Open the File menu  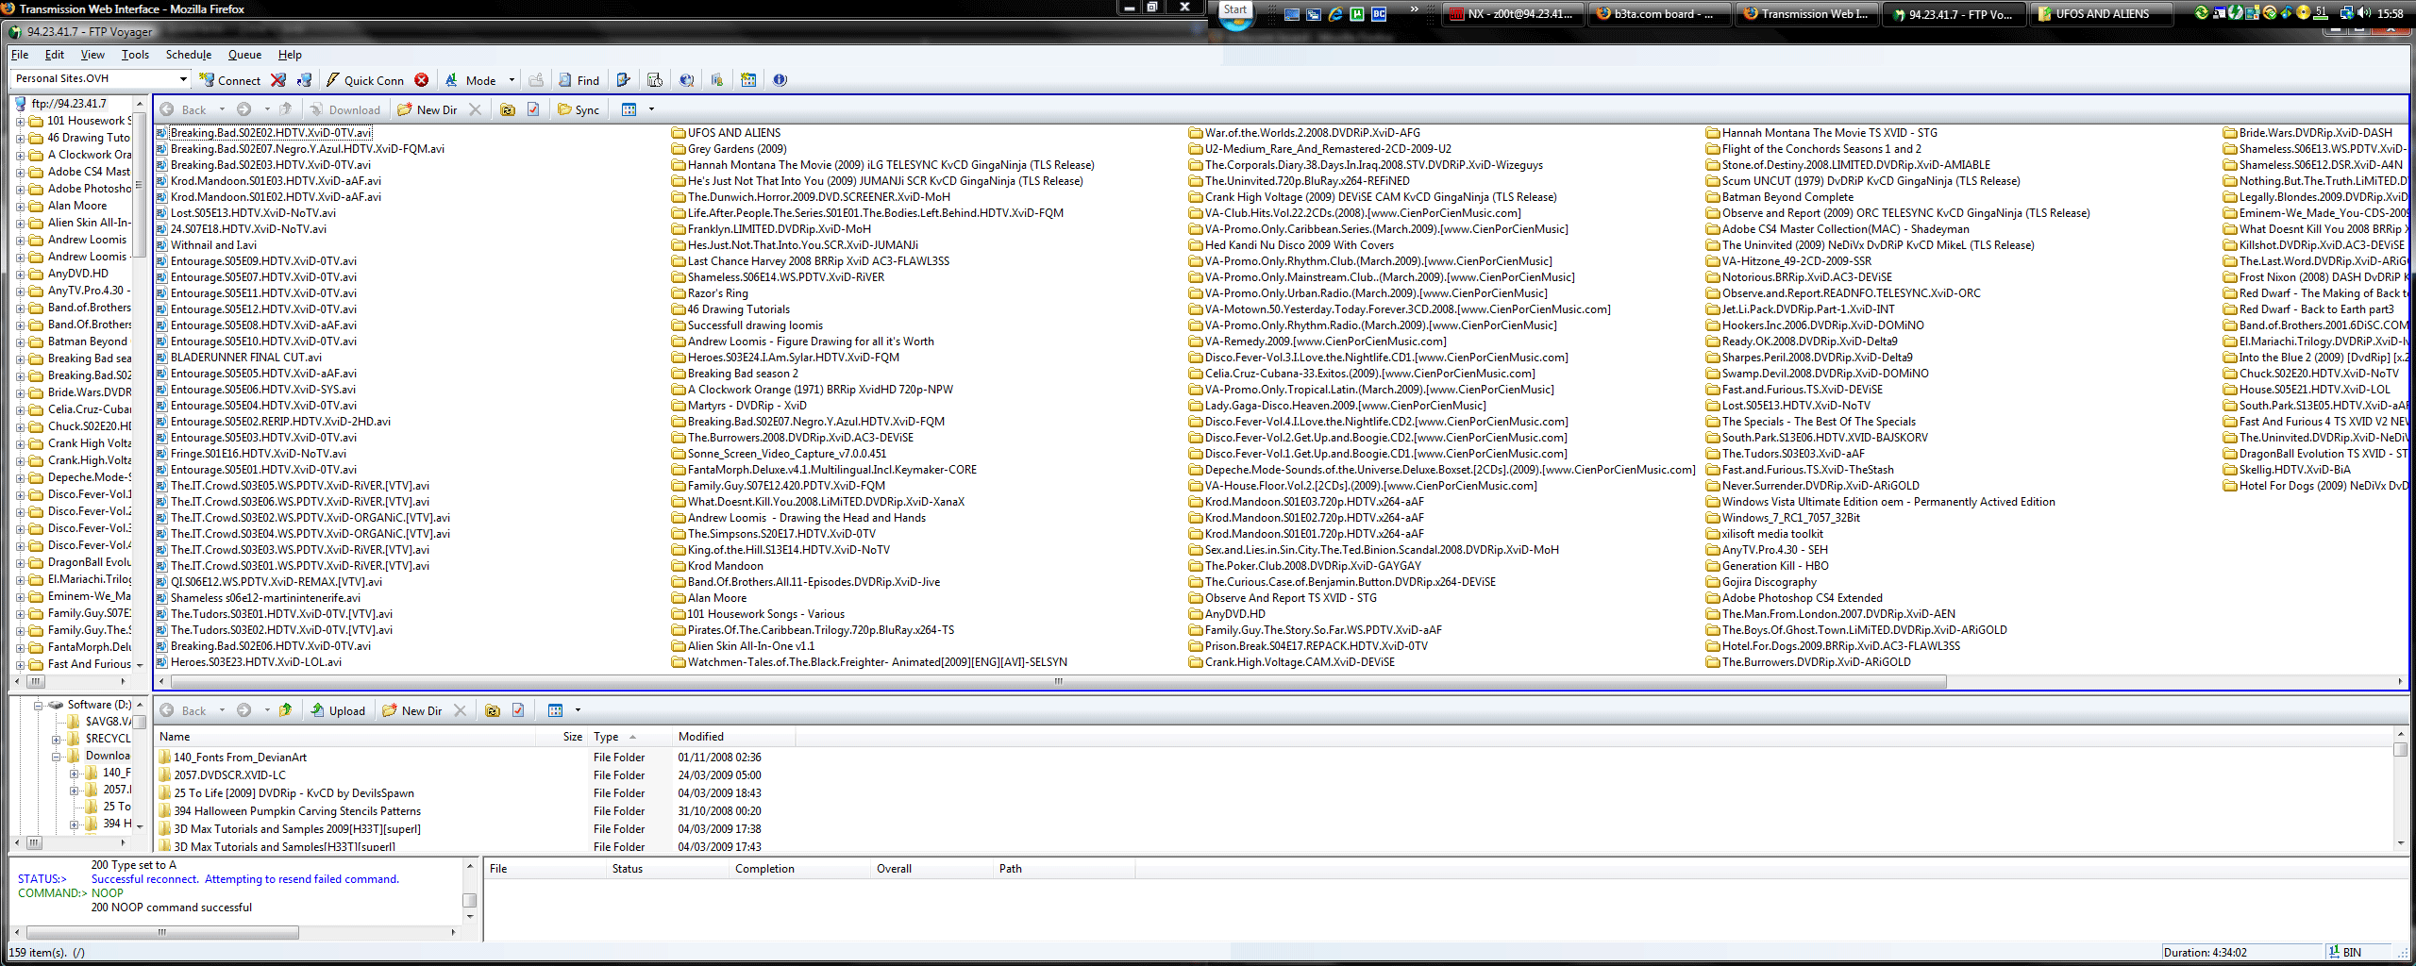coord(20,55)
